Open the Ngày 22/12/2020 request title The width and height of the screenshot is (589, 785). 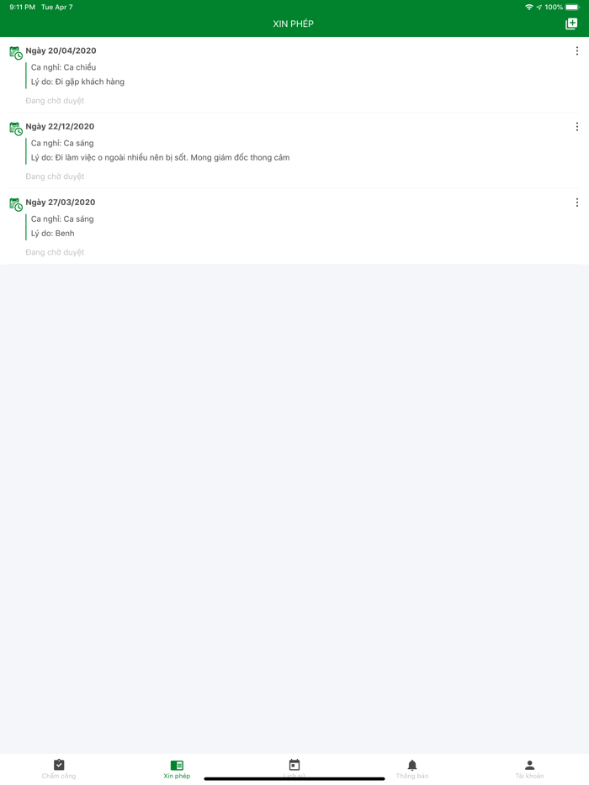click(60, 127)
